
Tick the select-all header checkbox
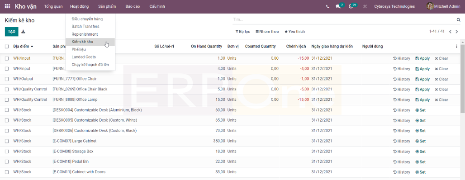[7, 46]
